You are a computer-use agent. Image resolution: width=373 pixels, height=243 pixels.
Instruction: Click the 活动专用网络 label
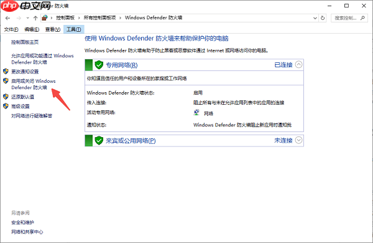point(101,112)
